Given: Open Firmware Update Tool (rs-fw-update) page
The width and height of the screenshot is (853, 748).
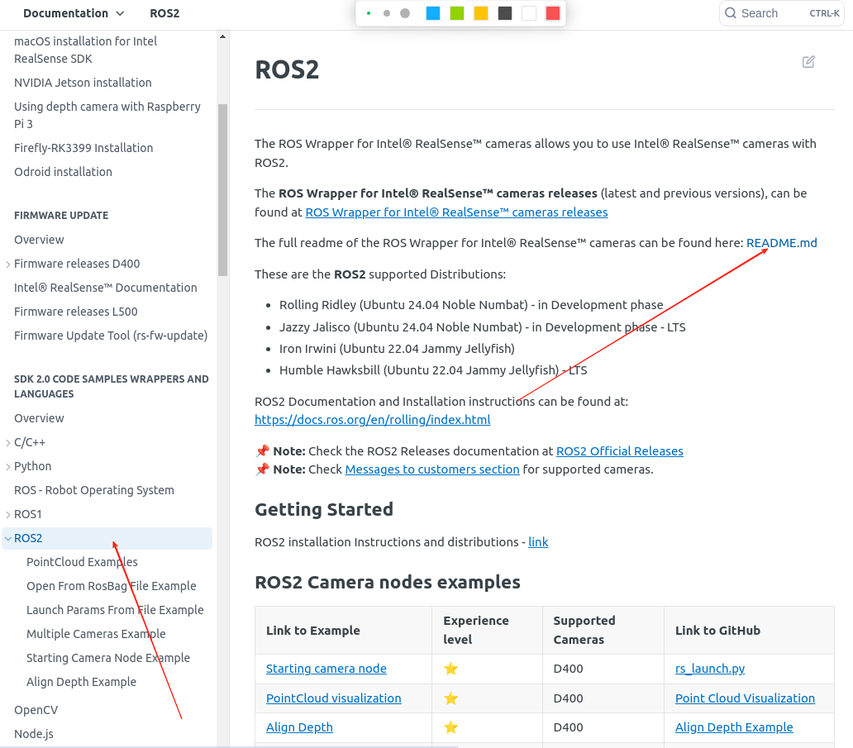Looking at the screenshot, I should pos(111,336).
